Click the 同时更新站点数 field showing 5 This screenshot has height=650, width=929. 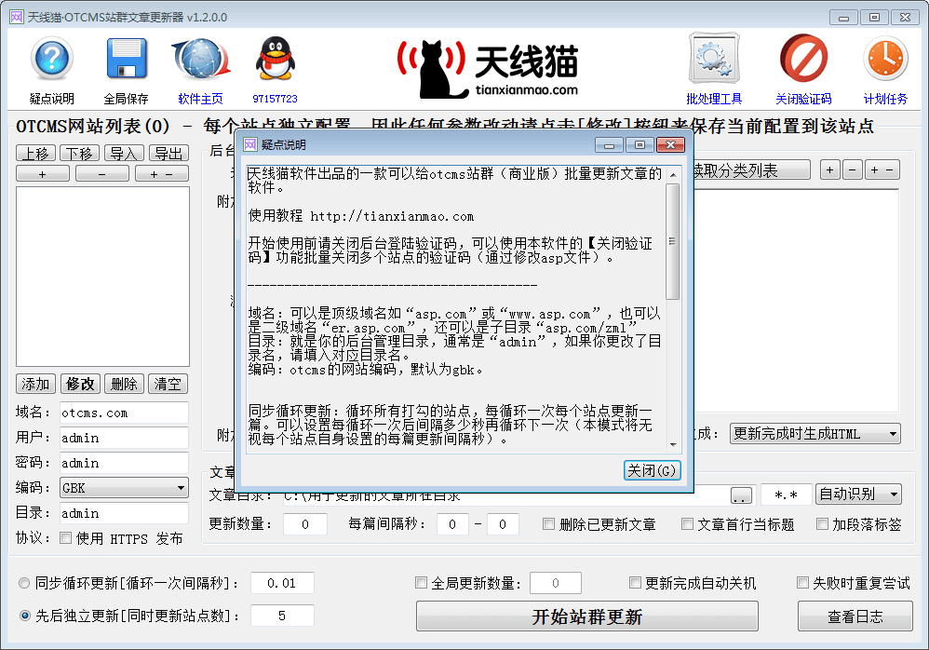(282, 616)
